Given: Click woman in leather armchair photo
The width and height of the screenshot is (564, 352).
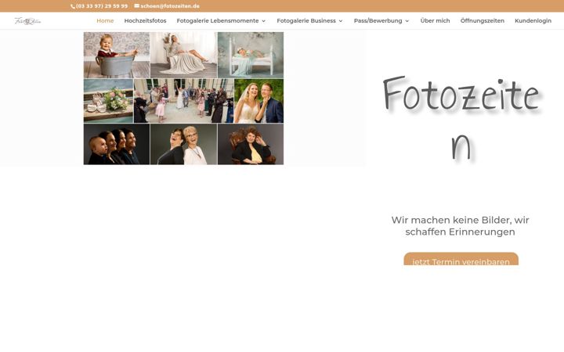Looking at the screenshot, I should [x=251, y=144].
